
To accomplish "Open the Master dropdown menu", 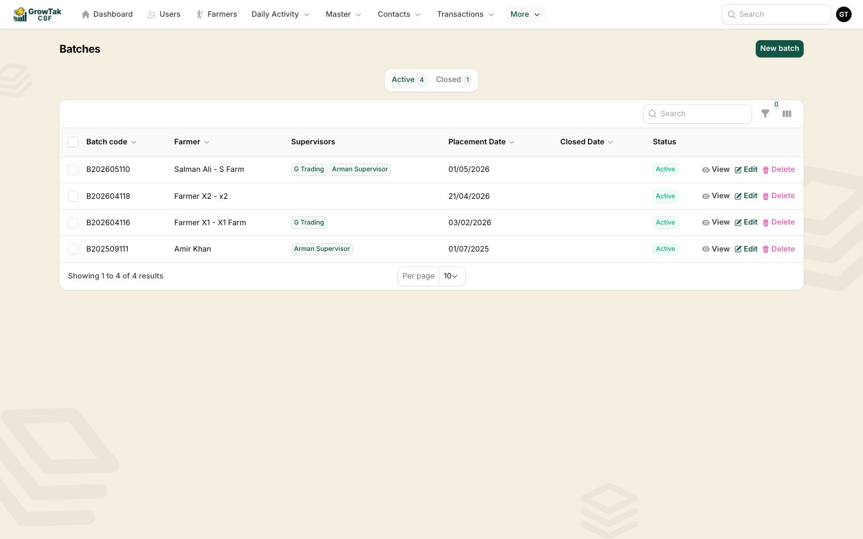I will (343, 14).
